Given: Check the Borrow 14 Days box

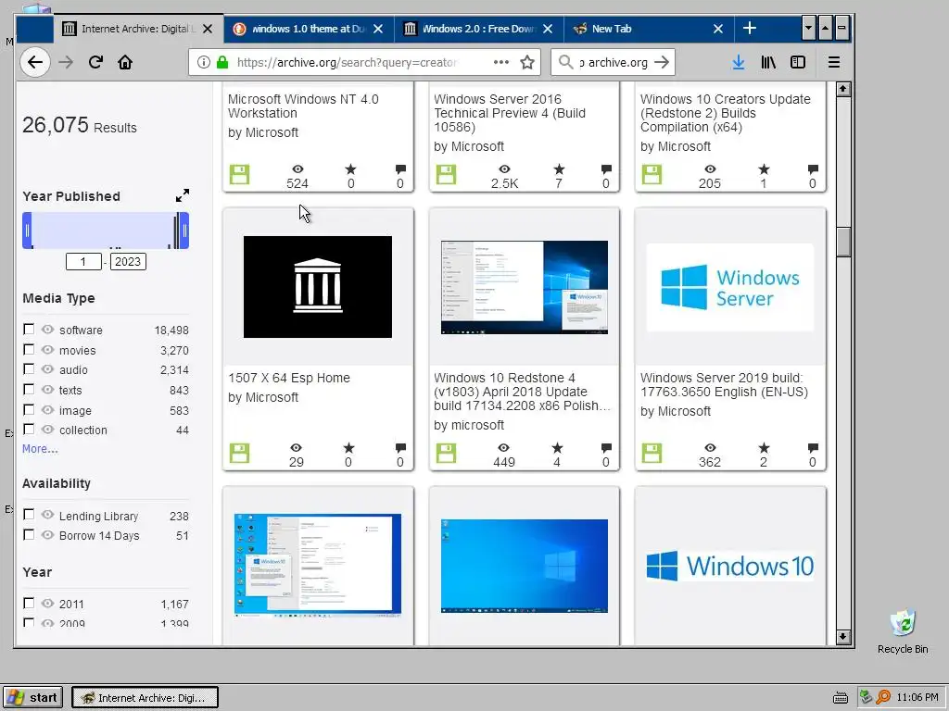Looking at the screenshot, I should [x=29, y=535].
